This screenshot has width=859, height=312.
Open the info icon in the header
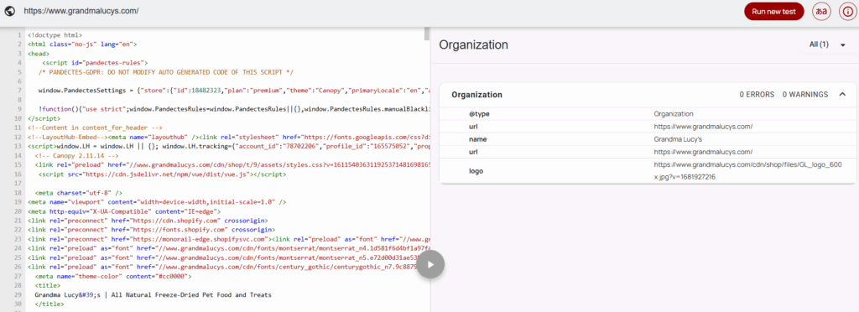(848, 11)
